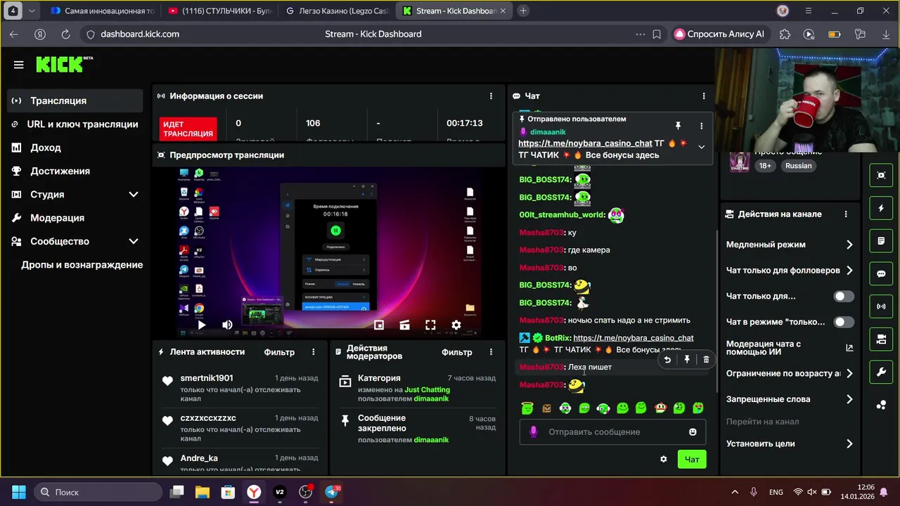
Task: Click the camera sidebar icon
Action: pos(881,339)
